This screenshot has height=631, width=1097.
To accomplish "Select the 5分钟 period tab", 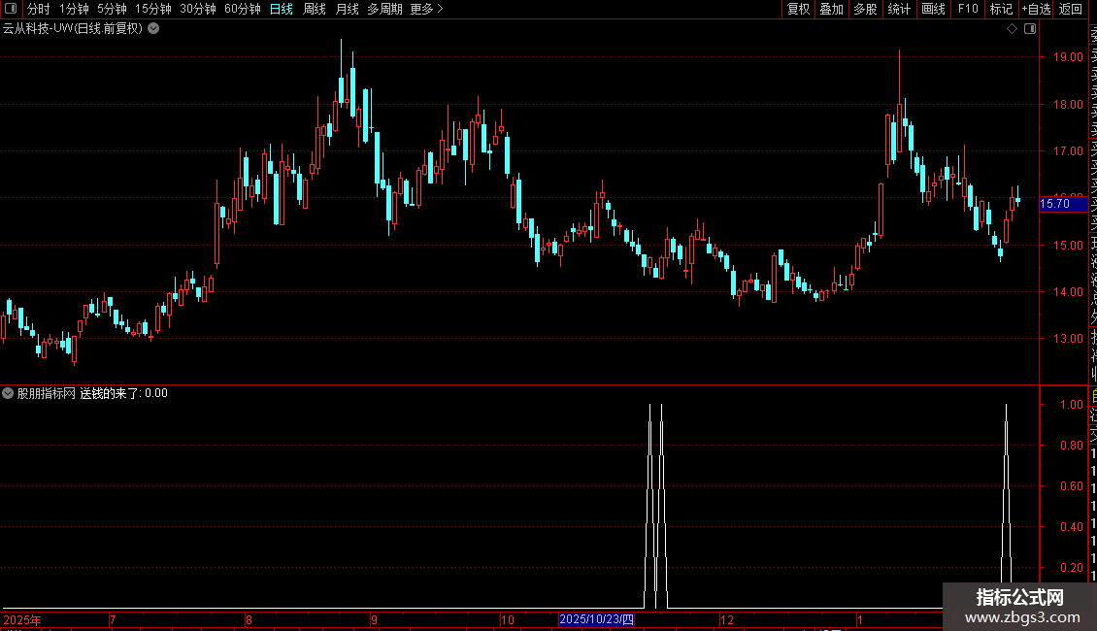I will (112, 9).
